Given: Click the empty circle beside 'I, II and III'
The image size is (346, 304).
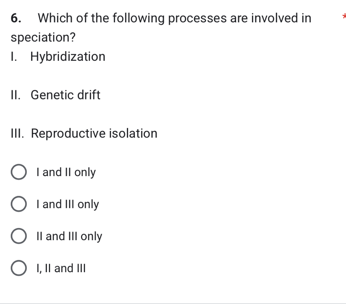Looking at the screenshot, I should (18, 268).
